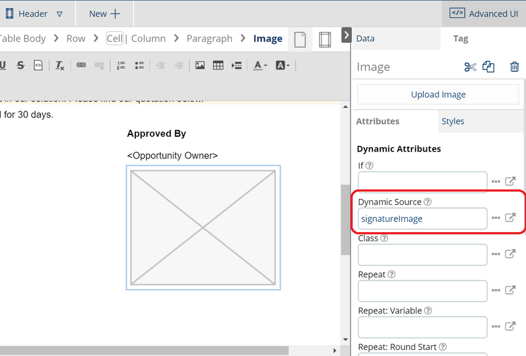Delete the image with trash icon

(x=514, y=67)
